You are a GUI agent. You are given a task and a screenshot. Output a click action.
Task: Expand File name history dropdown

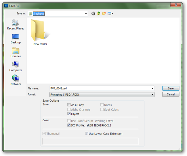tap(152, 88)
